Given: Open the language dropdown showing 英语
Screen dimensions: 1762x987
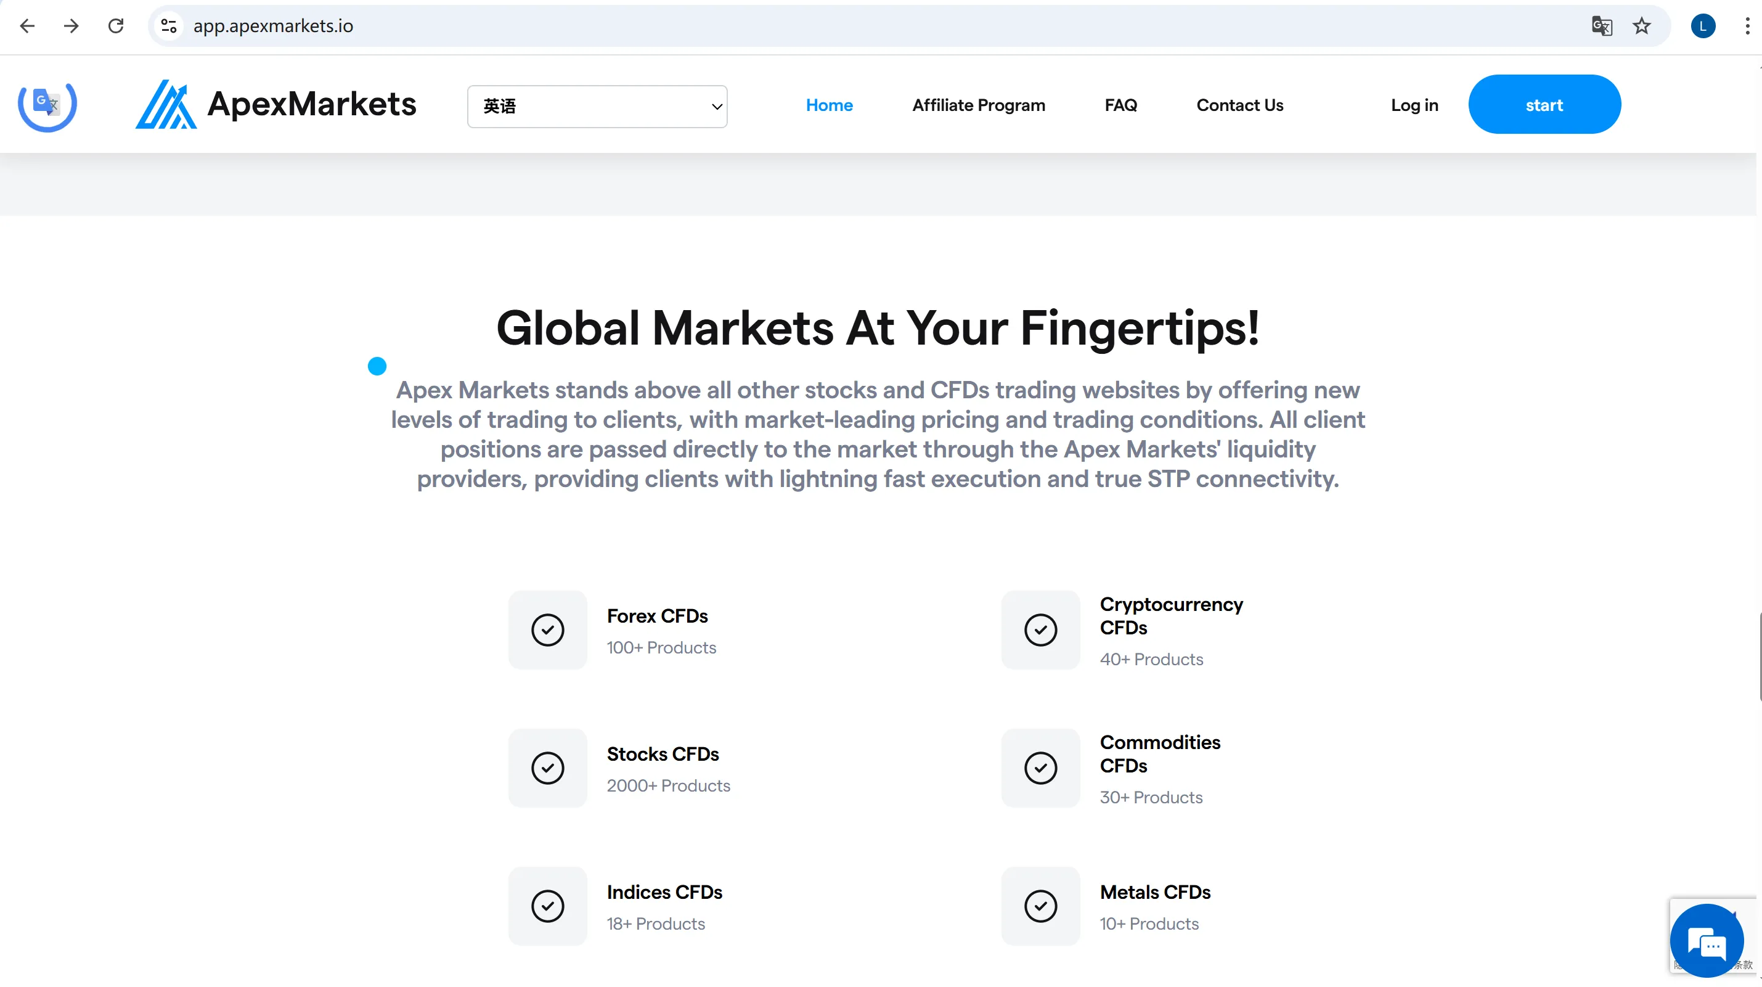Looking at the screenshot, I should (597, 106).
